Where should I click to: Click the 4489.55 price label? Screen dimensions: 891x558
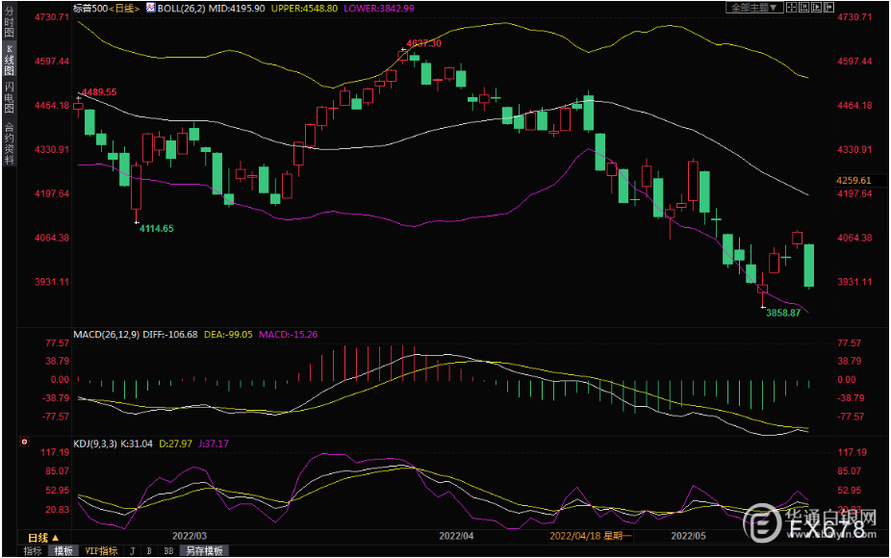[99, 92]
